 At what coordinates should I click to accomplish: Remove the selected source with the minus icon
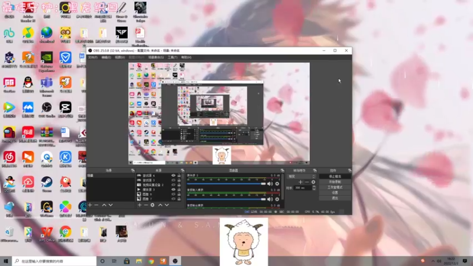pyautogui.click(x=146, y=205)
